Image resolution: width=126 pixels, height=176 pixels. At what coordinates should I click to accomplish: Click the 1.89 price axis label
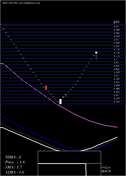116,36
